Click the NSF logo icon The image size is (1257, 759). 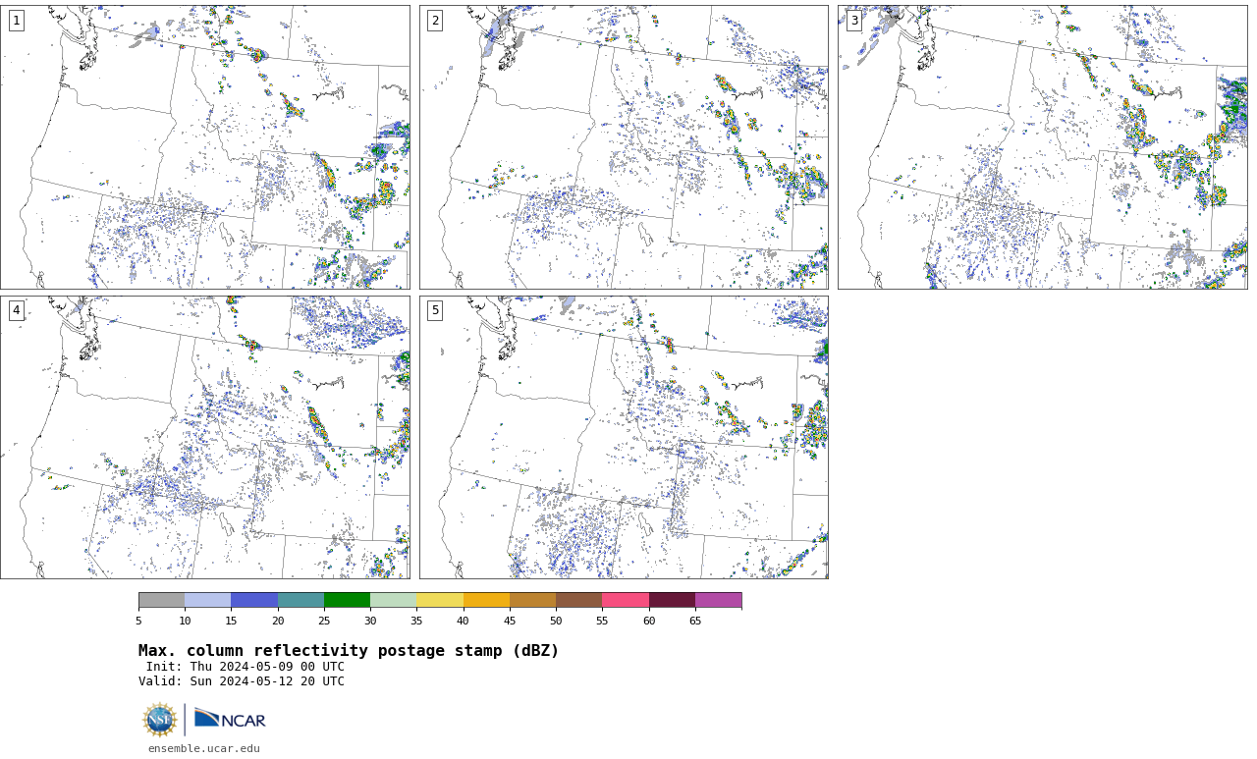pos(160,720)
